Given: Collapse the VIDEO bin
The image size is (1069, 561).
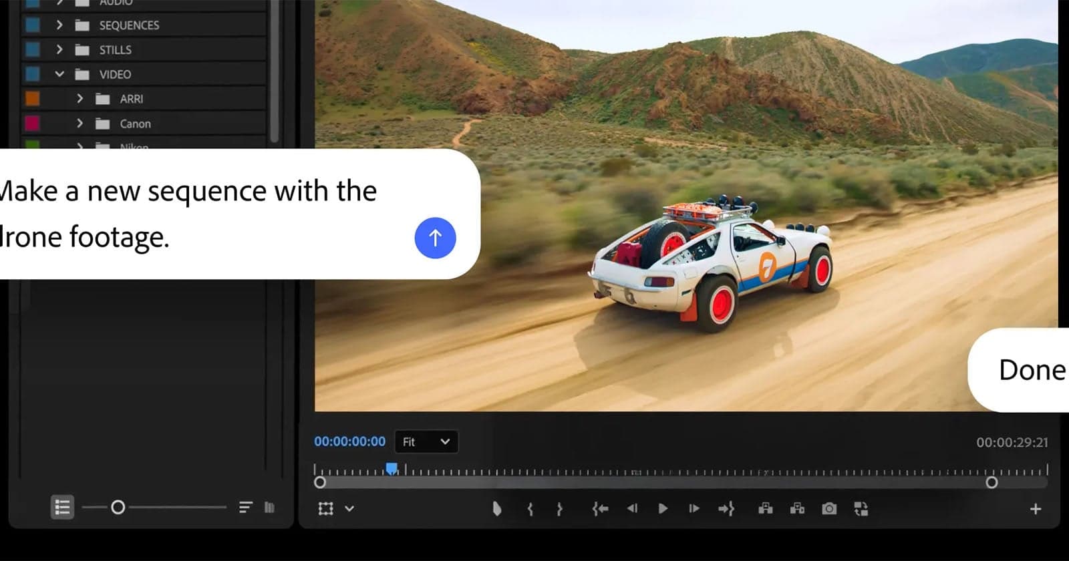Looking at the screenshot, I should [x=59, y=74].
